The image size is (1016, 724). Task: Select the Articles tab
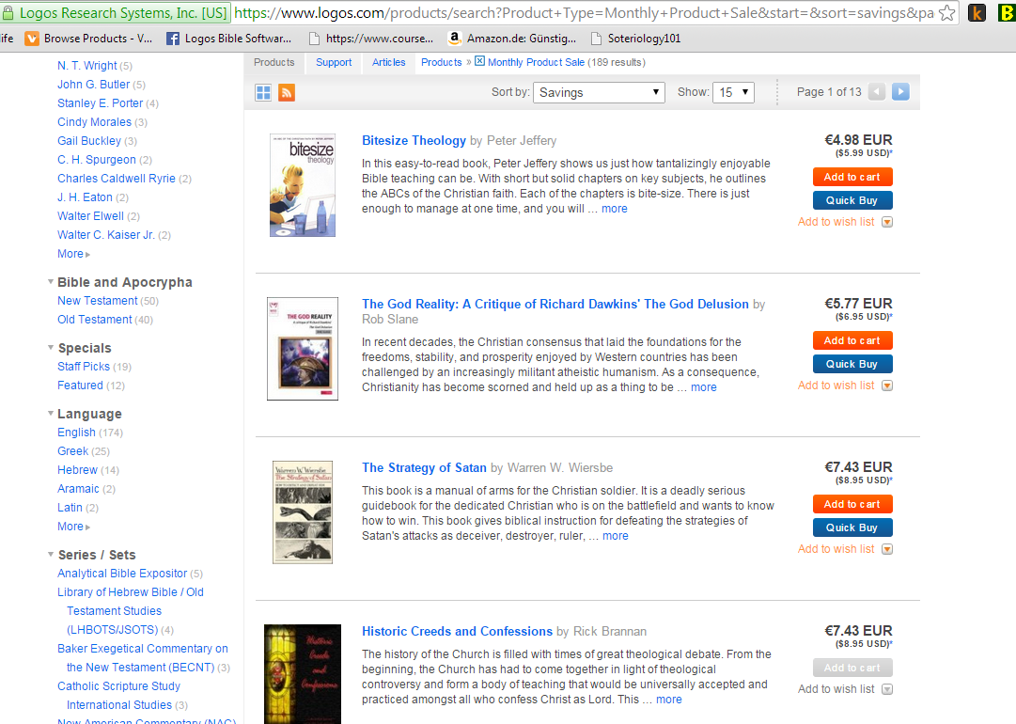point(389,62)
